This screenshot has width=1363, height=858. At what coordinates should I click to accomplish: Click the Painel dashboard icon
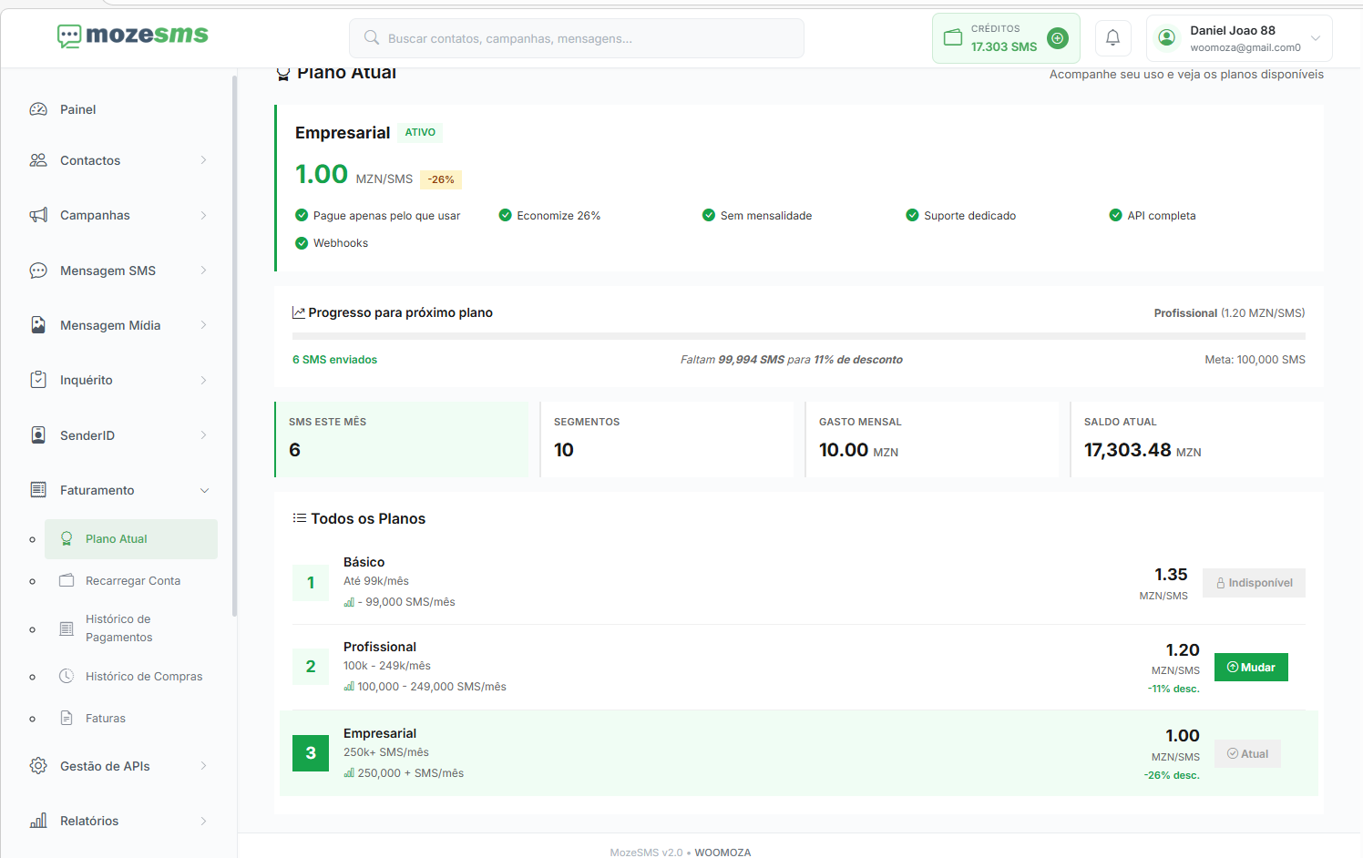(x=38, y=109)
